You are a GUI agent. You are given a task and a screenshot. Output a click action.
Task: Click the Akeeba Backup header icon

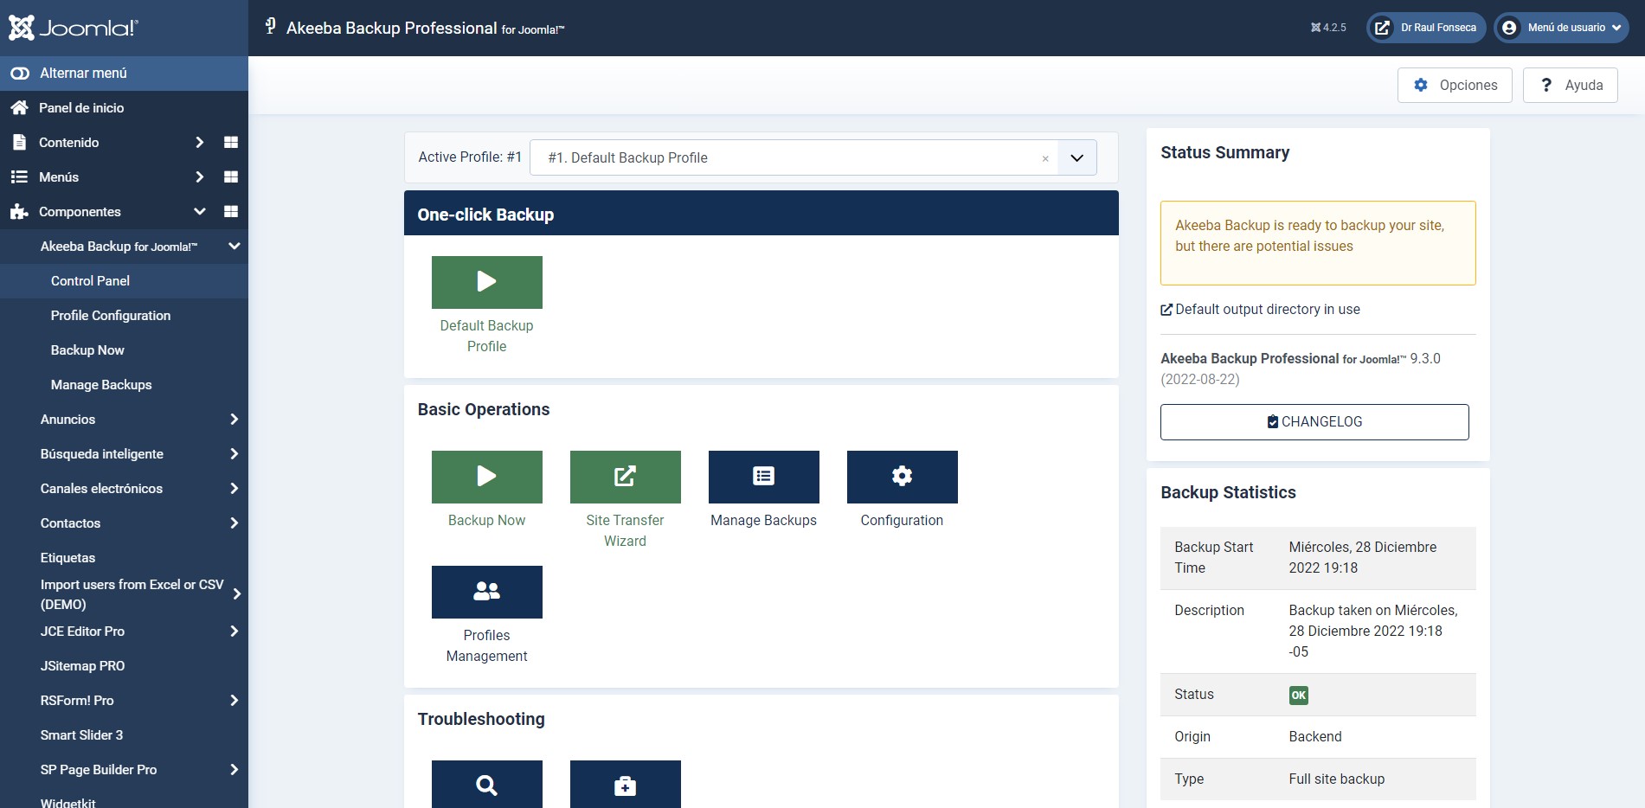click(271, 27)
